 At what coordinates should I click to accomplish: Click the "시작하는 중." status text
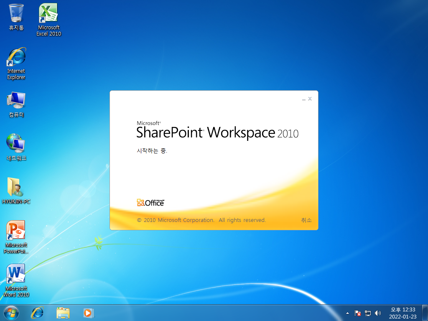click(152, 150)
